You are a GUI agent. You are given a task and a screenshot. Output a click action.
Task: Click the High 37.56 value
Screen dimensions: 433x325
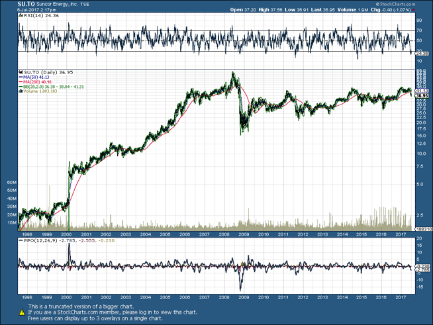pos(270,10)
